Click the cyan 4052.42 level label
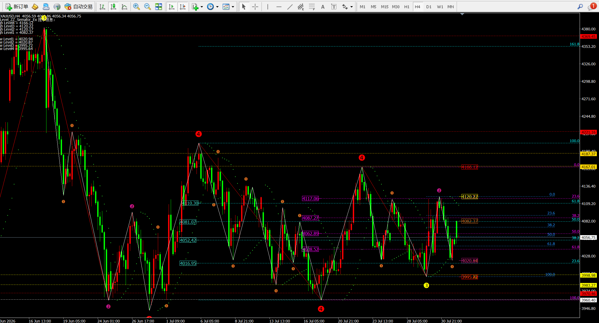Screen dimensions: 599x323 [x=188, y=240]
